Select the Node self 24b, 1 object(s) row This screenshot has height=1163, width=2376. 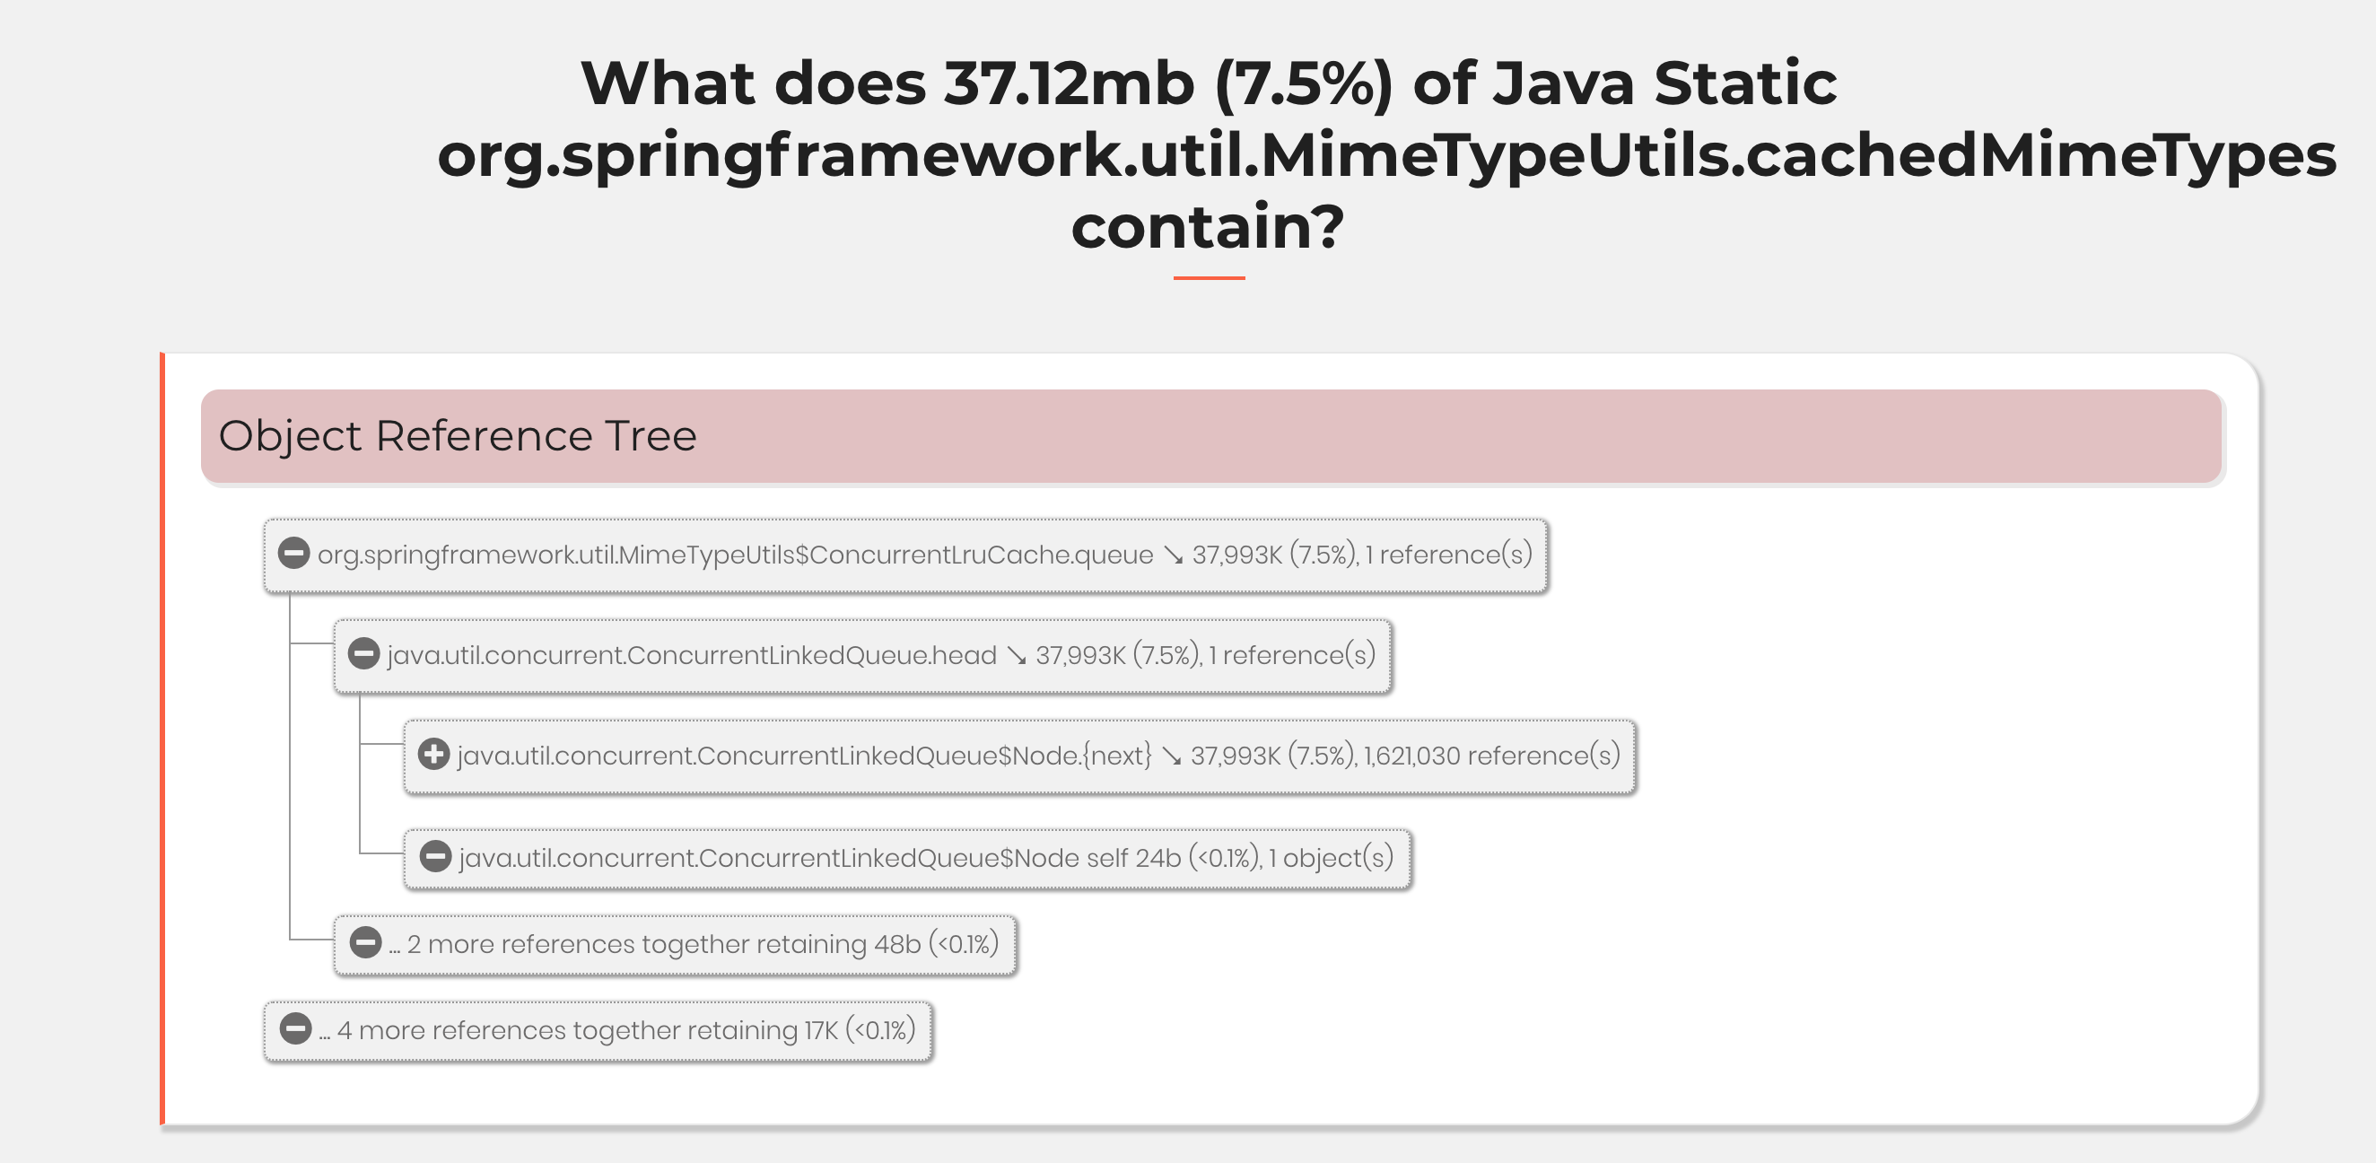pos(908,859)
